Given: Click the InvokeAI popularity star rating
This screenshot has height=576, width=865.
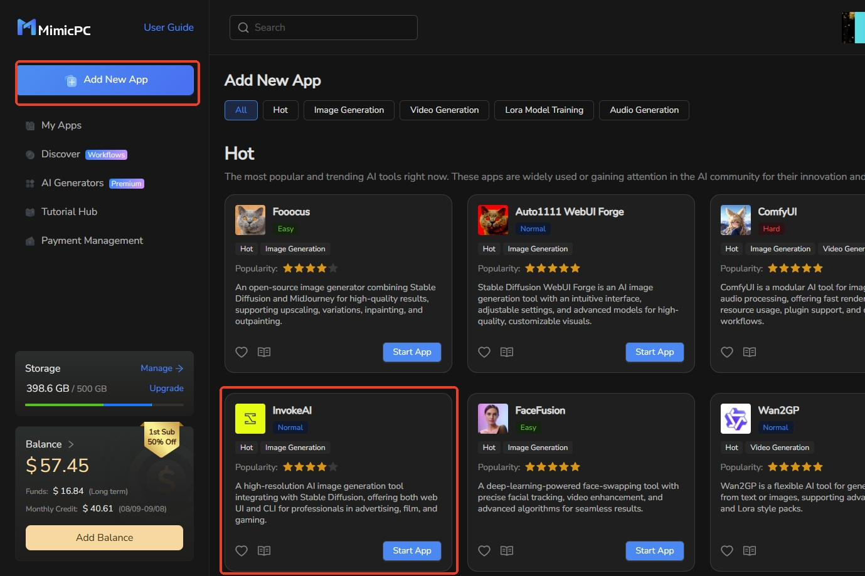Looking at the screenshot, I should pyautogui.click(x=310, y=467).
